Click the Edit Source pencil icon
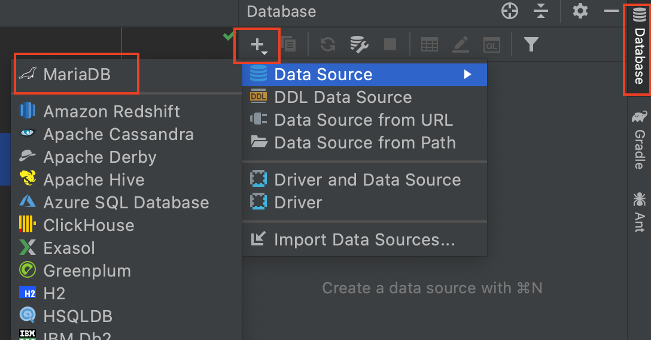 461,44
